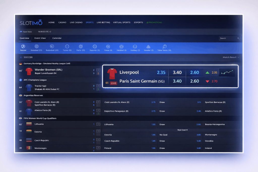This screenshot has height=172, width=258.
Task: Select Draw 3.15 versus Sportivo Barracas
Action: click(x=199, y=102)
